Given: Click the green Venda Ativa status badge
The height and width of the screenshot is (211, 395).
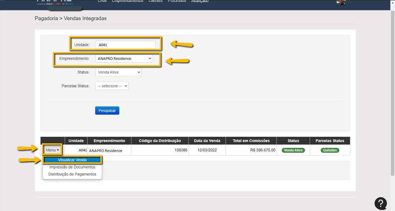Looking at the screenshot, I should [x=293, y=150].
